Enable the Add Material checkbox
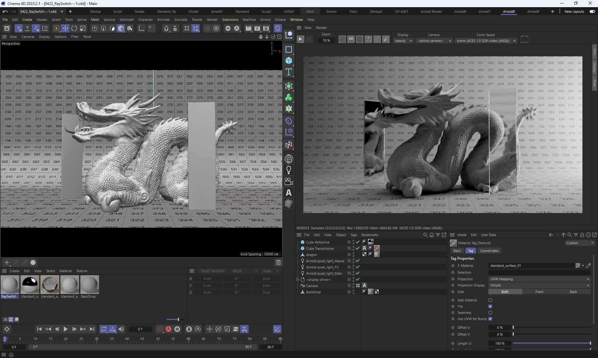598x358 pixels. pyautogui.click(x=490, y=300)
